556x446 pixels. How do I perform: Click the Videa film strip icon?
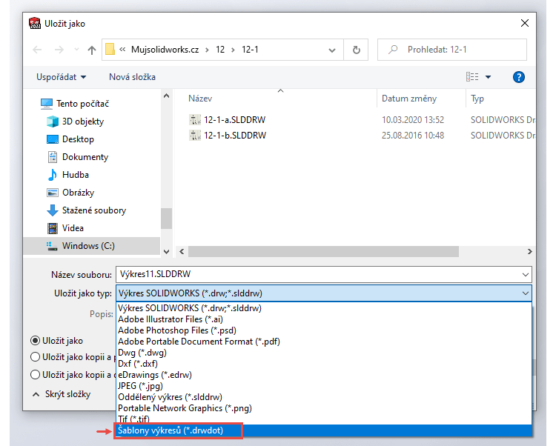(53, 228)
